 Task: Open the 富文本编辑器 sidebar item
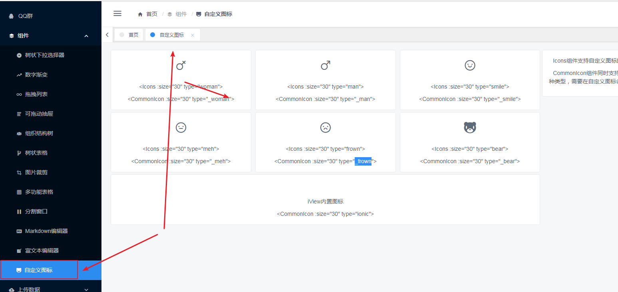(x=43, y=250)
